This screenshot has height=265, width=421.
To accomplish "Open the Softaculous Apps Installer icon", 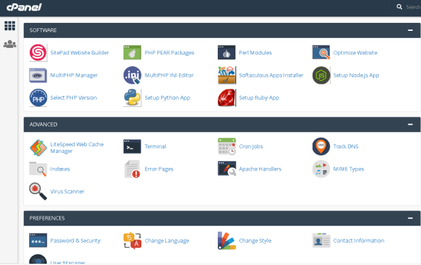I will tap(226, 75).
